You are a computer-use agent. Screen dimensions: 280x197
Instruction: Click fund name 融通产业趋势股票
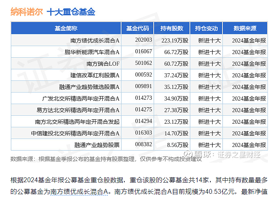[97, 145]
